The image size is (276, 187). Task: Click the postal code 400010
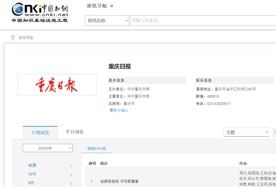tap(213, 96)
